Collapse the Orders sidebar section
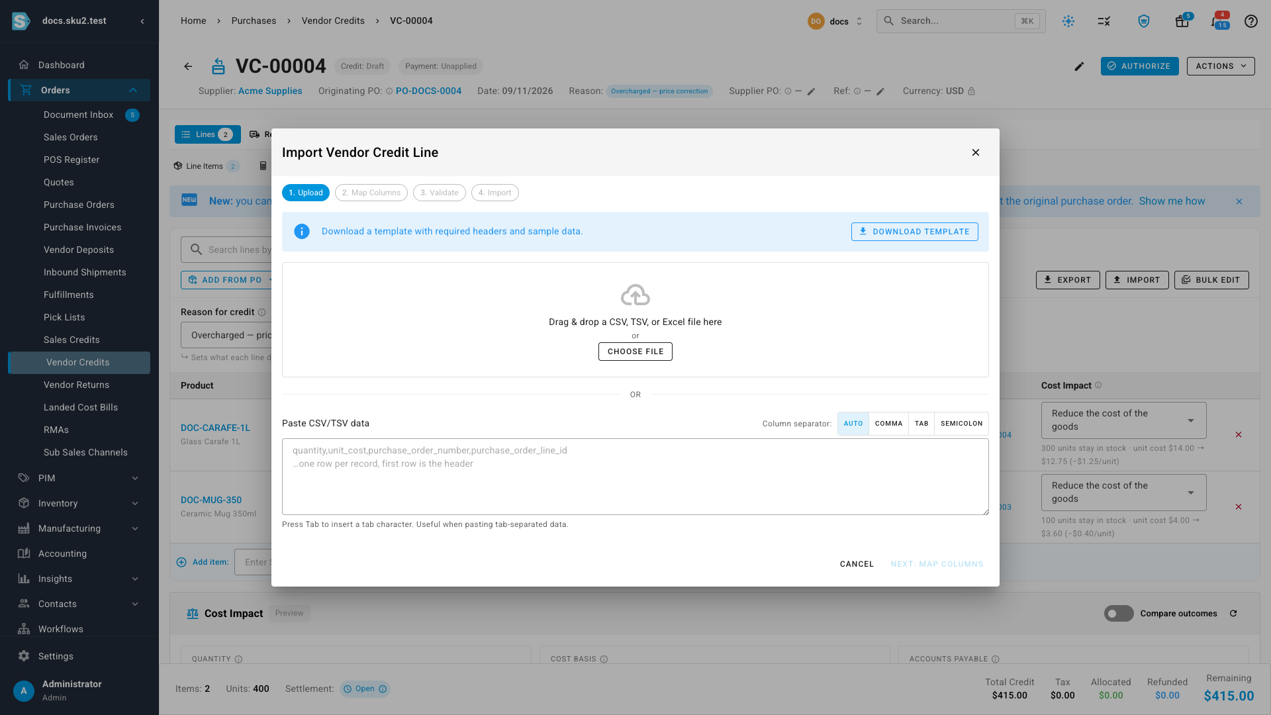The width and height of the screenshot is (1271, 715). [133, 90]
